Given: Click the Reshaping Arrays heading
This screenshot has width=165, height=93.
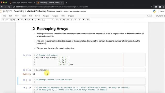Looking at the screenshot, I should pyautogui.click(x=51, y=29).
